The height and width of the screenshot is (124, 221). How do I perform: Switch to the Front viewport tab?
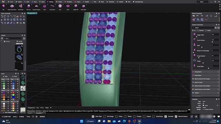coord(42,108)
